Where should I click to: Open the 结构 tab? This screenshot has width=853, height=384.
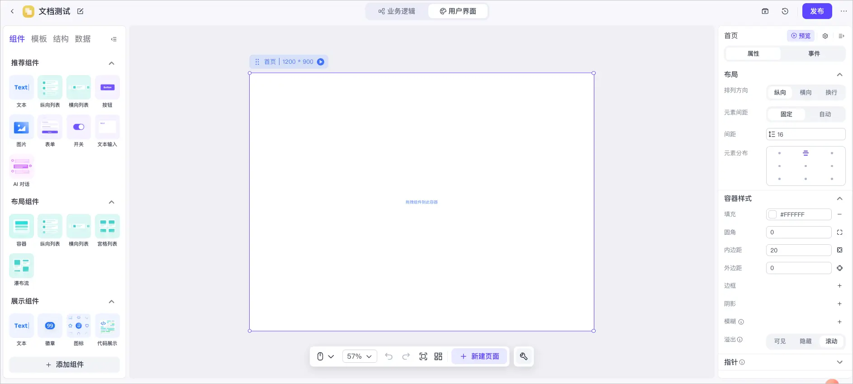pos(61,39)
